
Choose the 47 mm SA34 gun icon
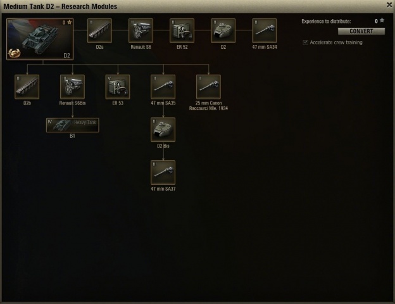pyautogui.click(x=264, y=30)
